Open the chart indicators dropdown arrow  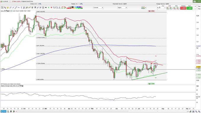click(x=146, y=8)
